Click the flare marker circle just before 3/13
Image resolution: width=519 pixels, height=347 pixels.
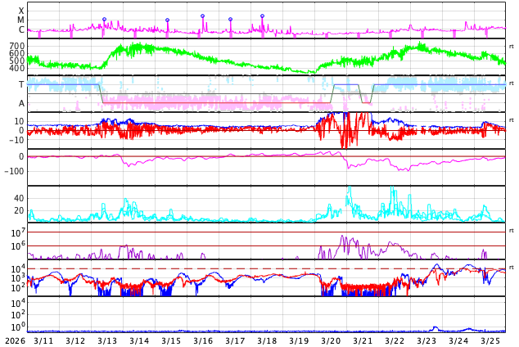pos(104,19)
